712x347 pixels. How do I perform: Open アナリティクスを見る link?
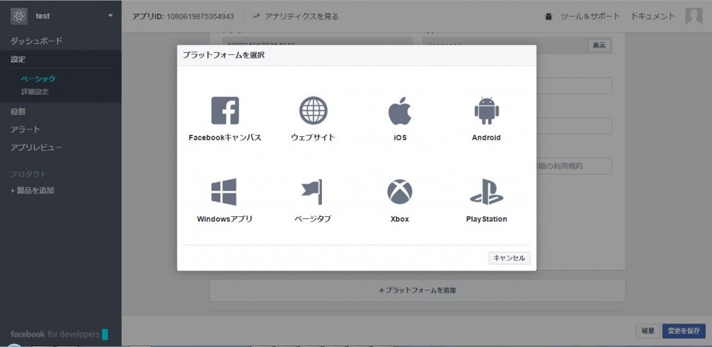(x=302, y=17)
